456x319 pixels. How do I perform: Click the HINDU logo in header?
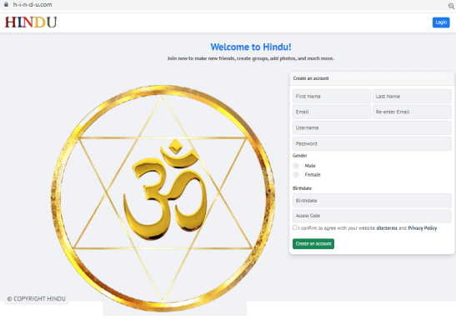click(31, 22)
